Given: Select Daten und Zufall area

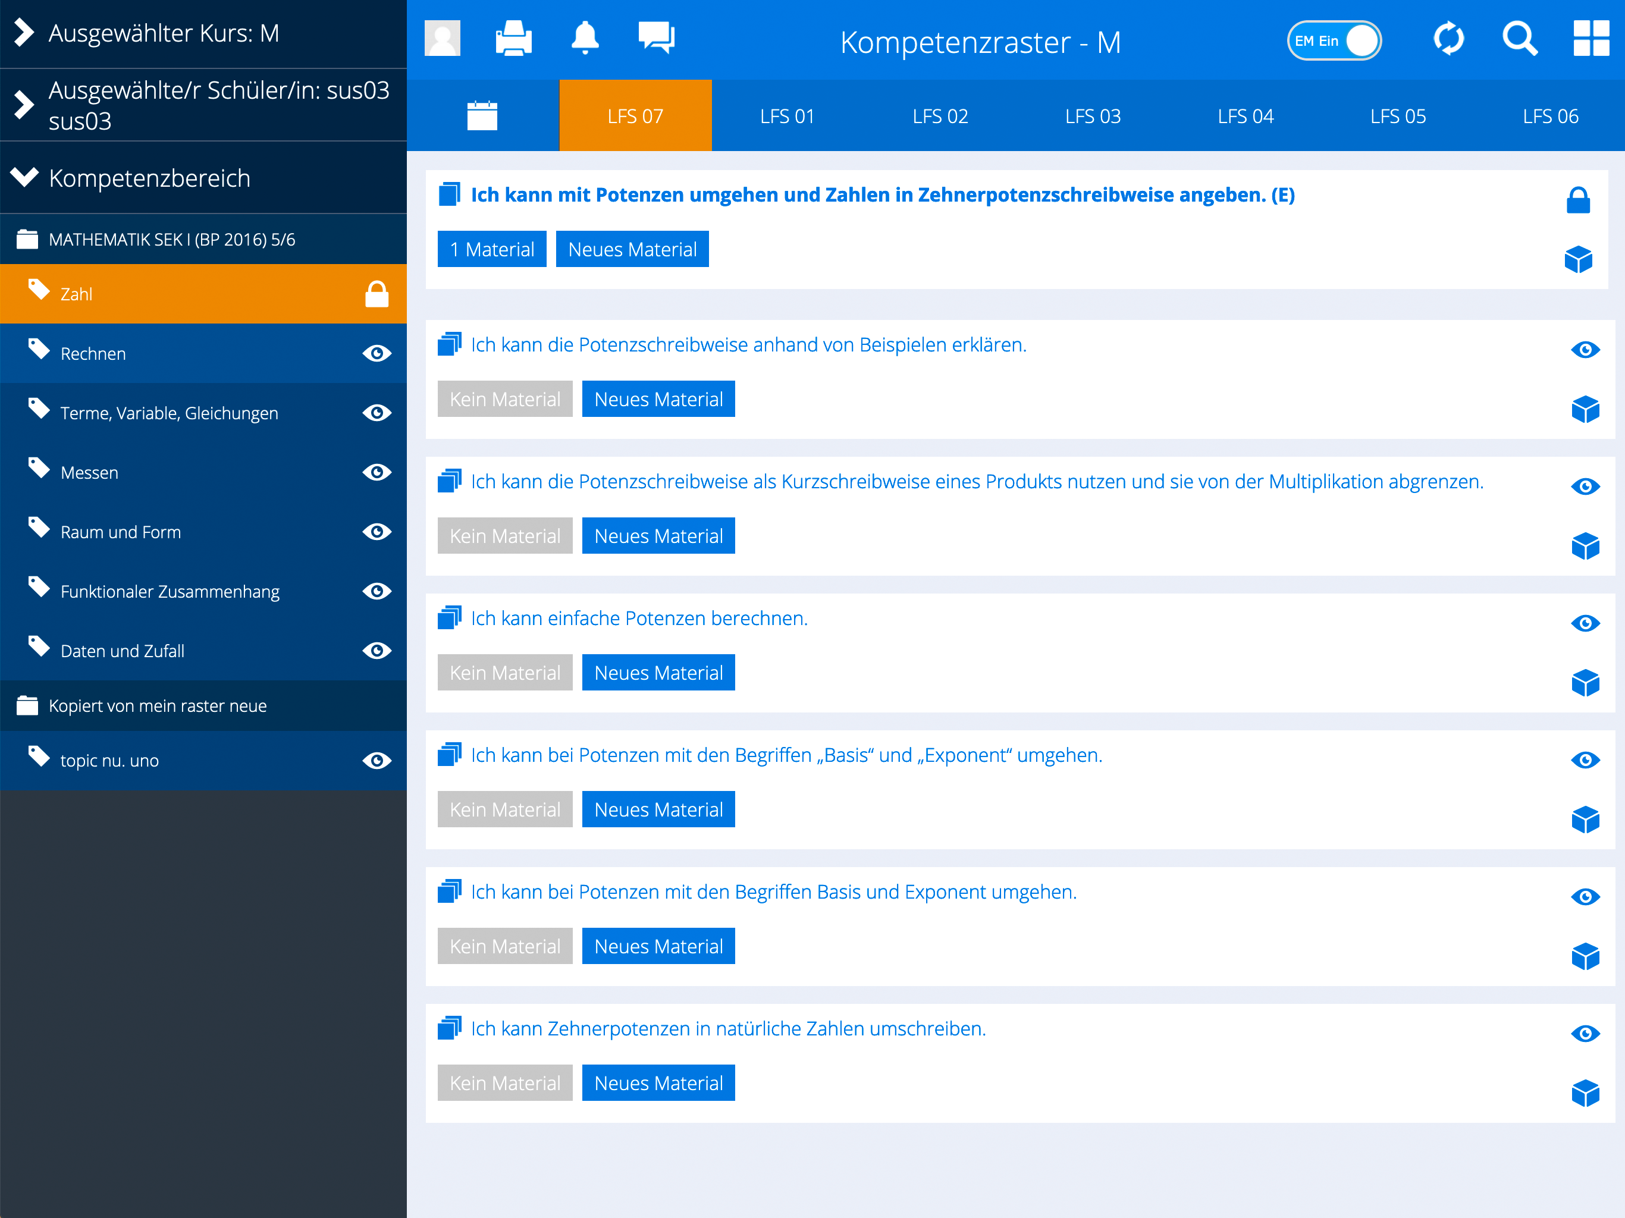Looking at the screenshot, I should (x=203, y=651).
